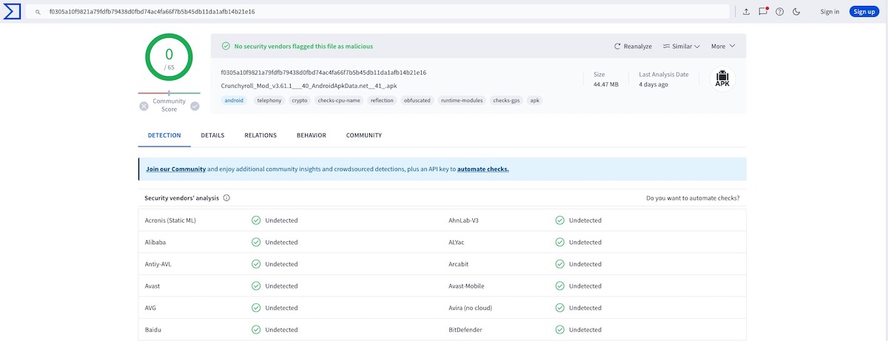Viewport: 888px width, 341px height.
Task: Click "Do you want to automate checks?"
Action: click(x=693, y=197)
